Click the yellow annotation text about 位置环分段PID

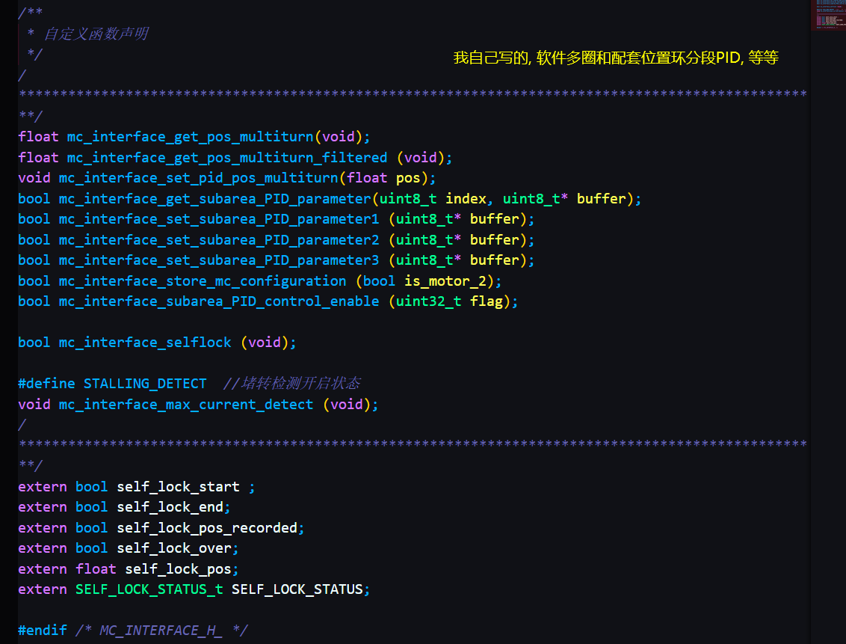pyautogui.click(x=616, y=58)
